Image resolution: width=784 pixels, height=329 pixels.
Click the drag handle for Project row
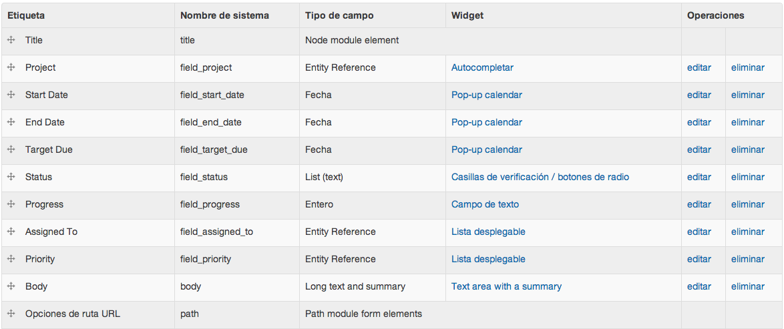pyautogui.click(x=11, y=67)
